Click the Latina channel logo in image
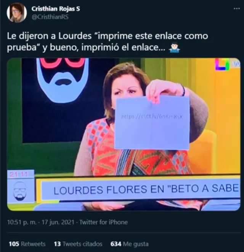Image resolution: width=244 pixels, height=252 pixels. click(x=223, y=64)
